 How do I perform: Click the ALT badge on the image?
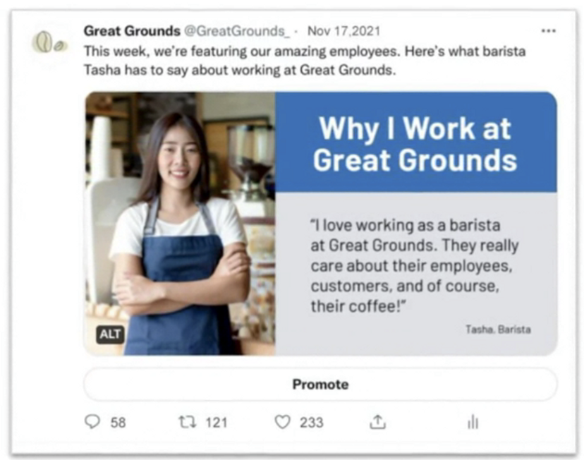coord(110,334)
